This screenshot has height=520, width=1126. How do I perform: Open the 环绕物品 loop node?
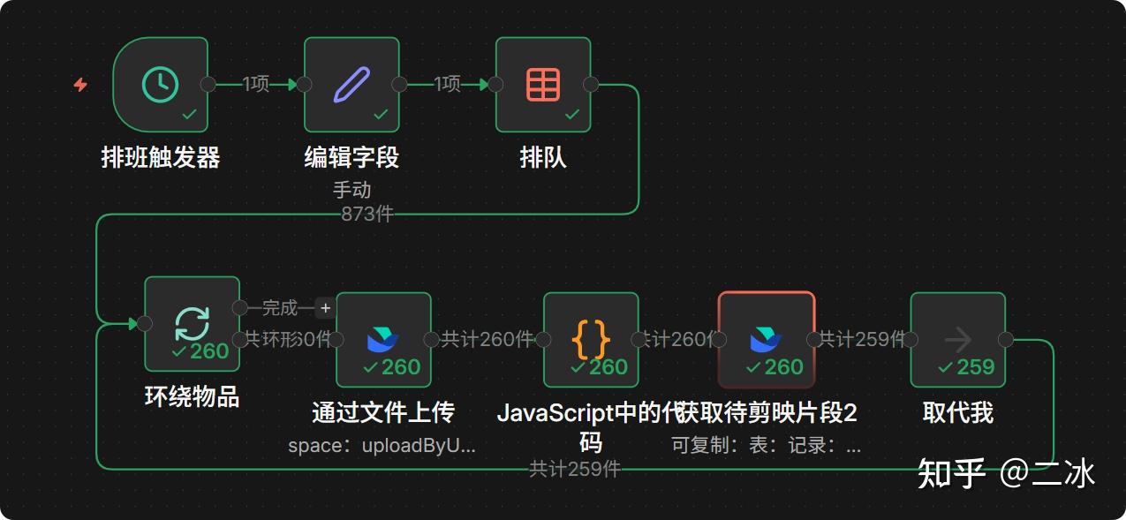192,324
